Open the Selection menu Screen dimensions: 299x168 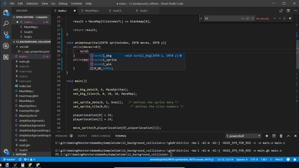(x=32, y=3)
